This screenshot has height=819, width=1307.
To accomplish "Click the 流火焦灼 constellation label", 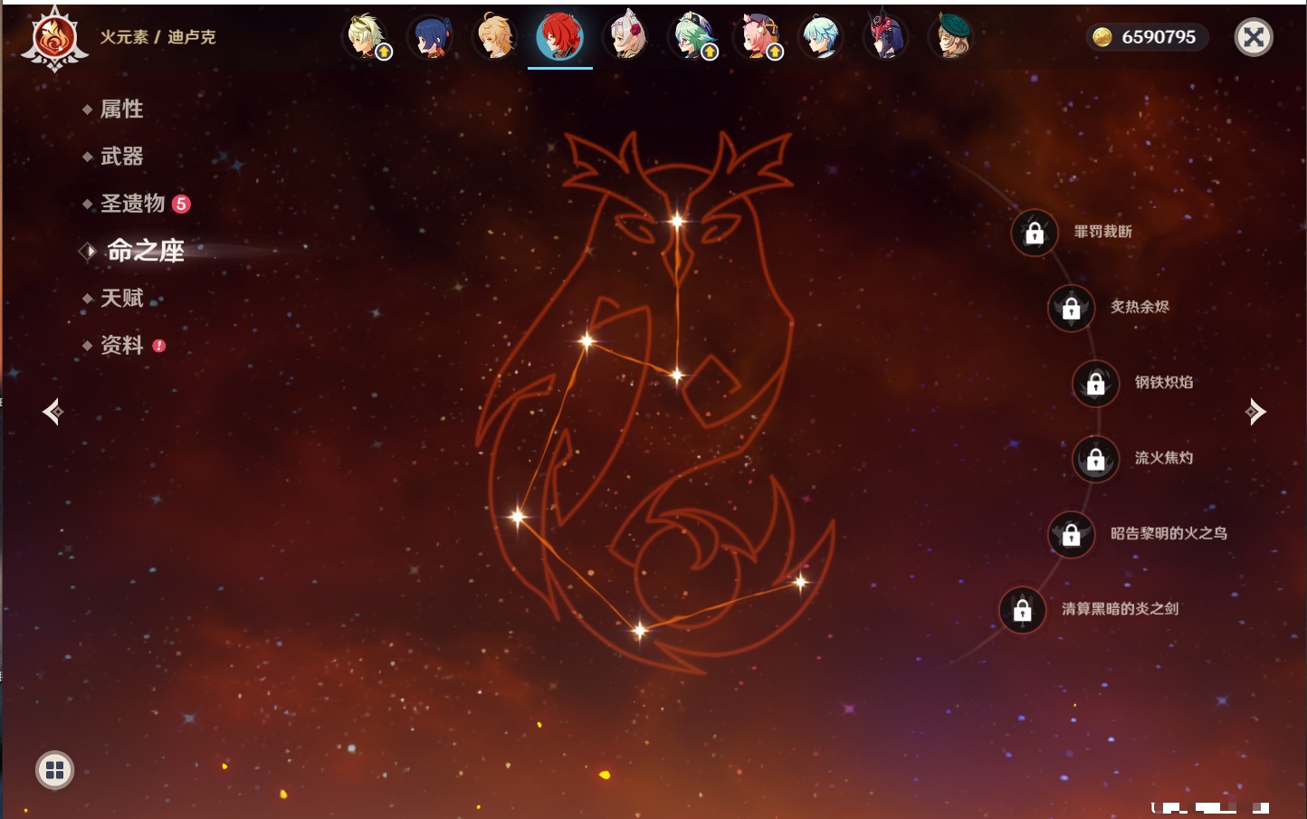I will 1164,458.
